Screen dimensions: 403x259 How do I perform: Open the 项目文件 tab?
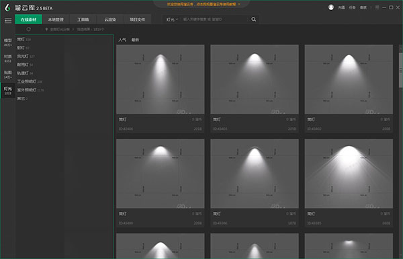(137, 20)
